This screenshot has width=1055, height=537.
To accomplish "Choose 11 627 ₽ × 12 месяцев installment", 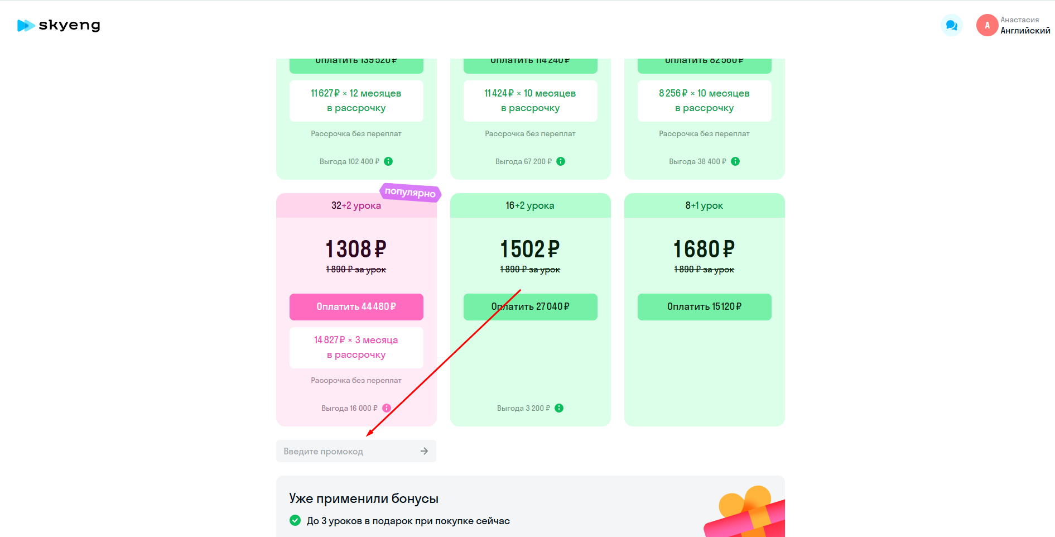I will [356, 100].
